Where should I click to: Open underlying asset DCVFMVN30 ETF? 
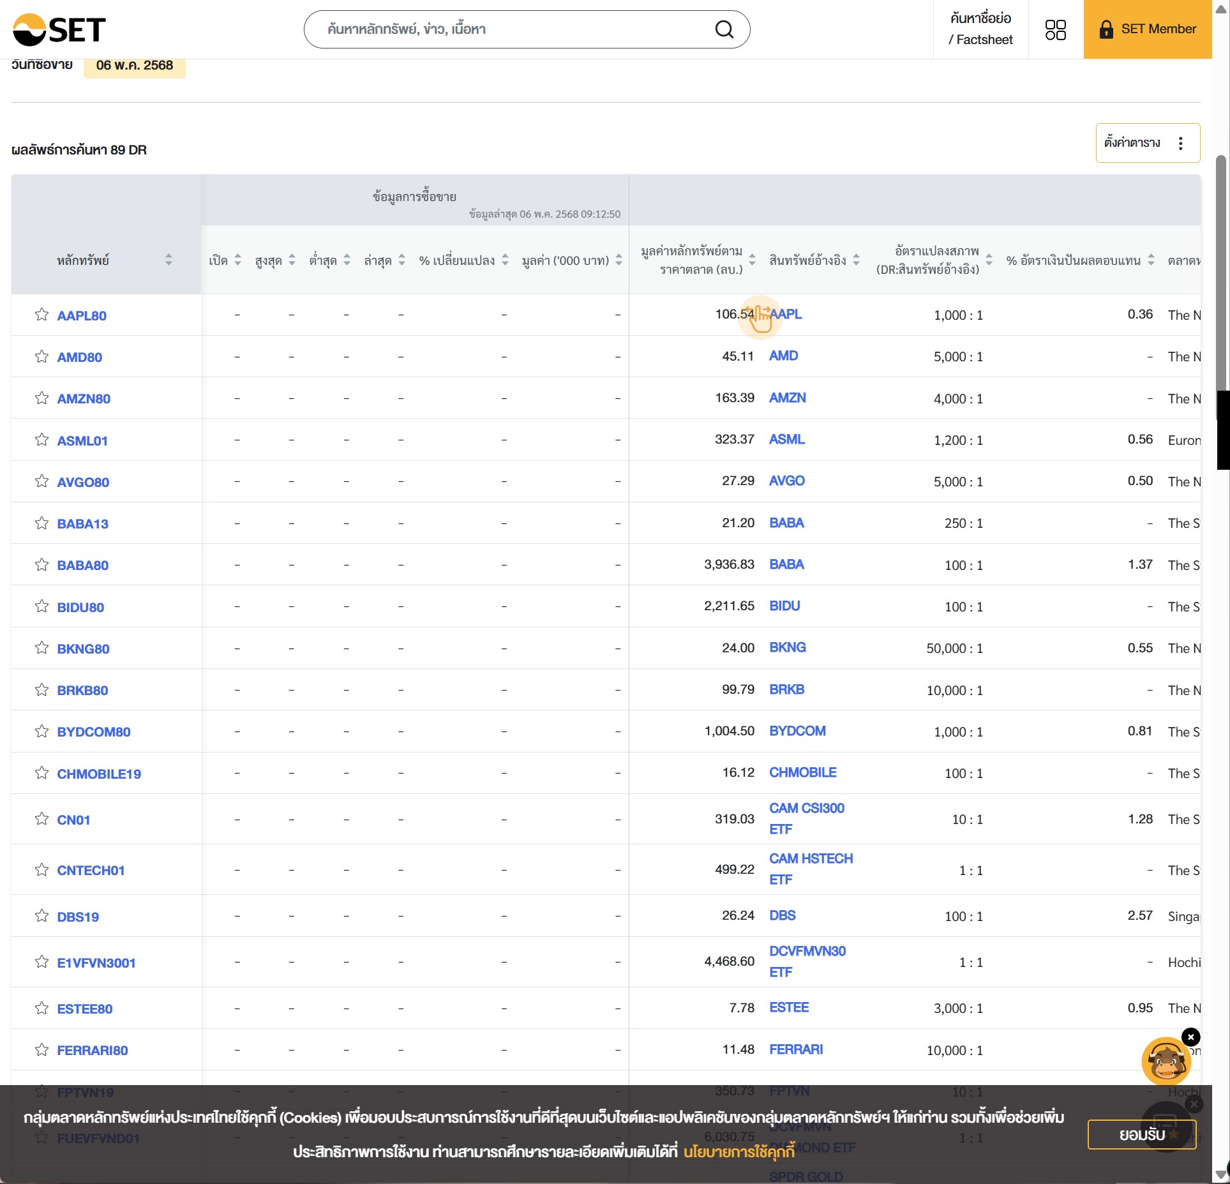click(x=807, y=961)
